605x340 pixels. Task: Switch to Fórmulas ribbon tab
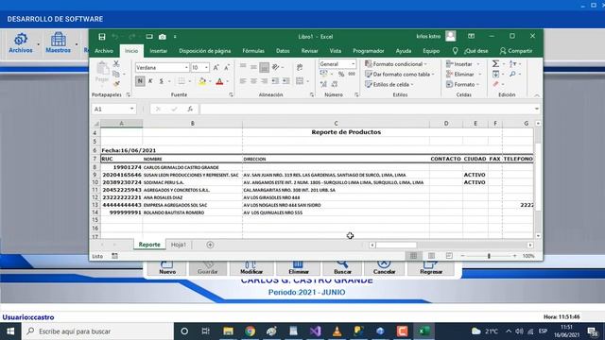[x=253, y=51]
